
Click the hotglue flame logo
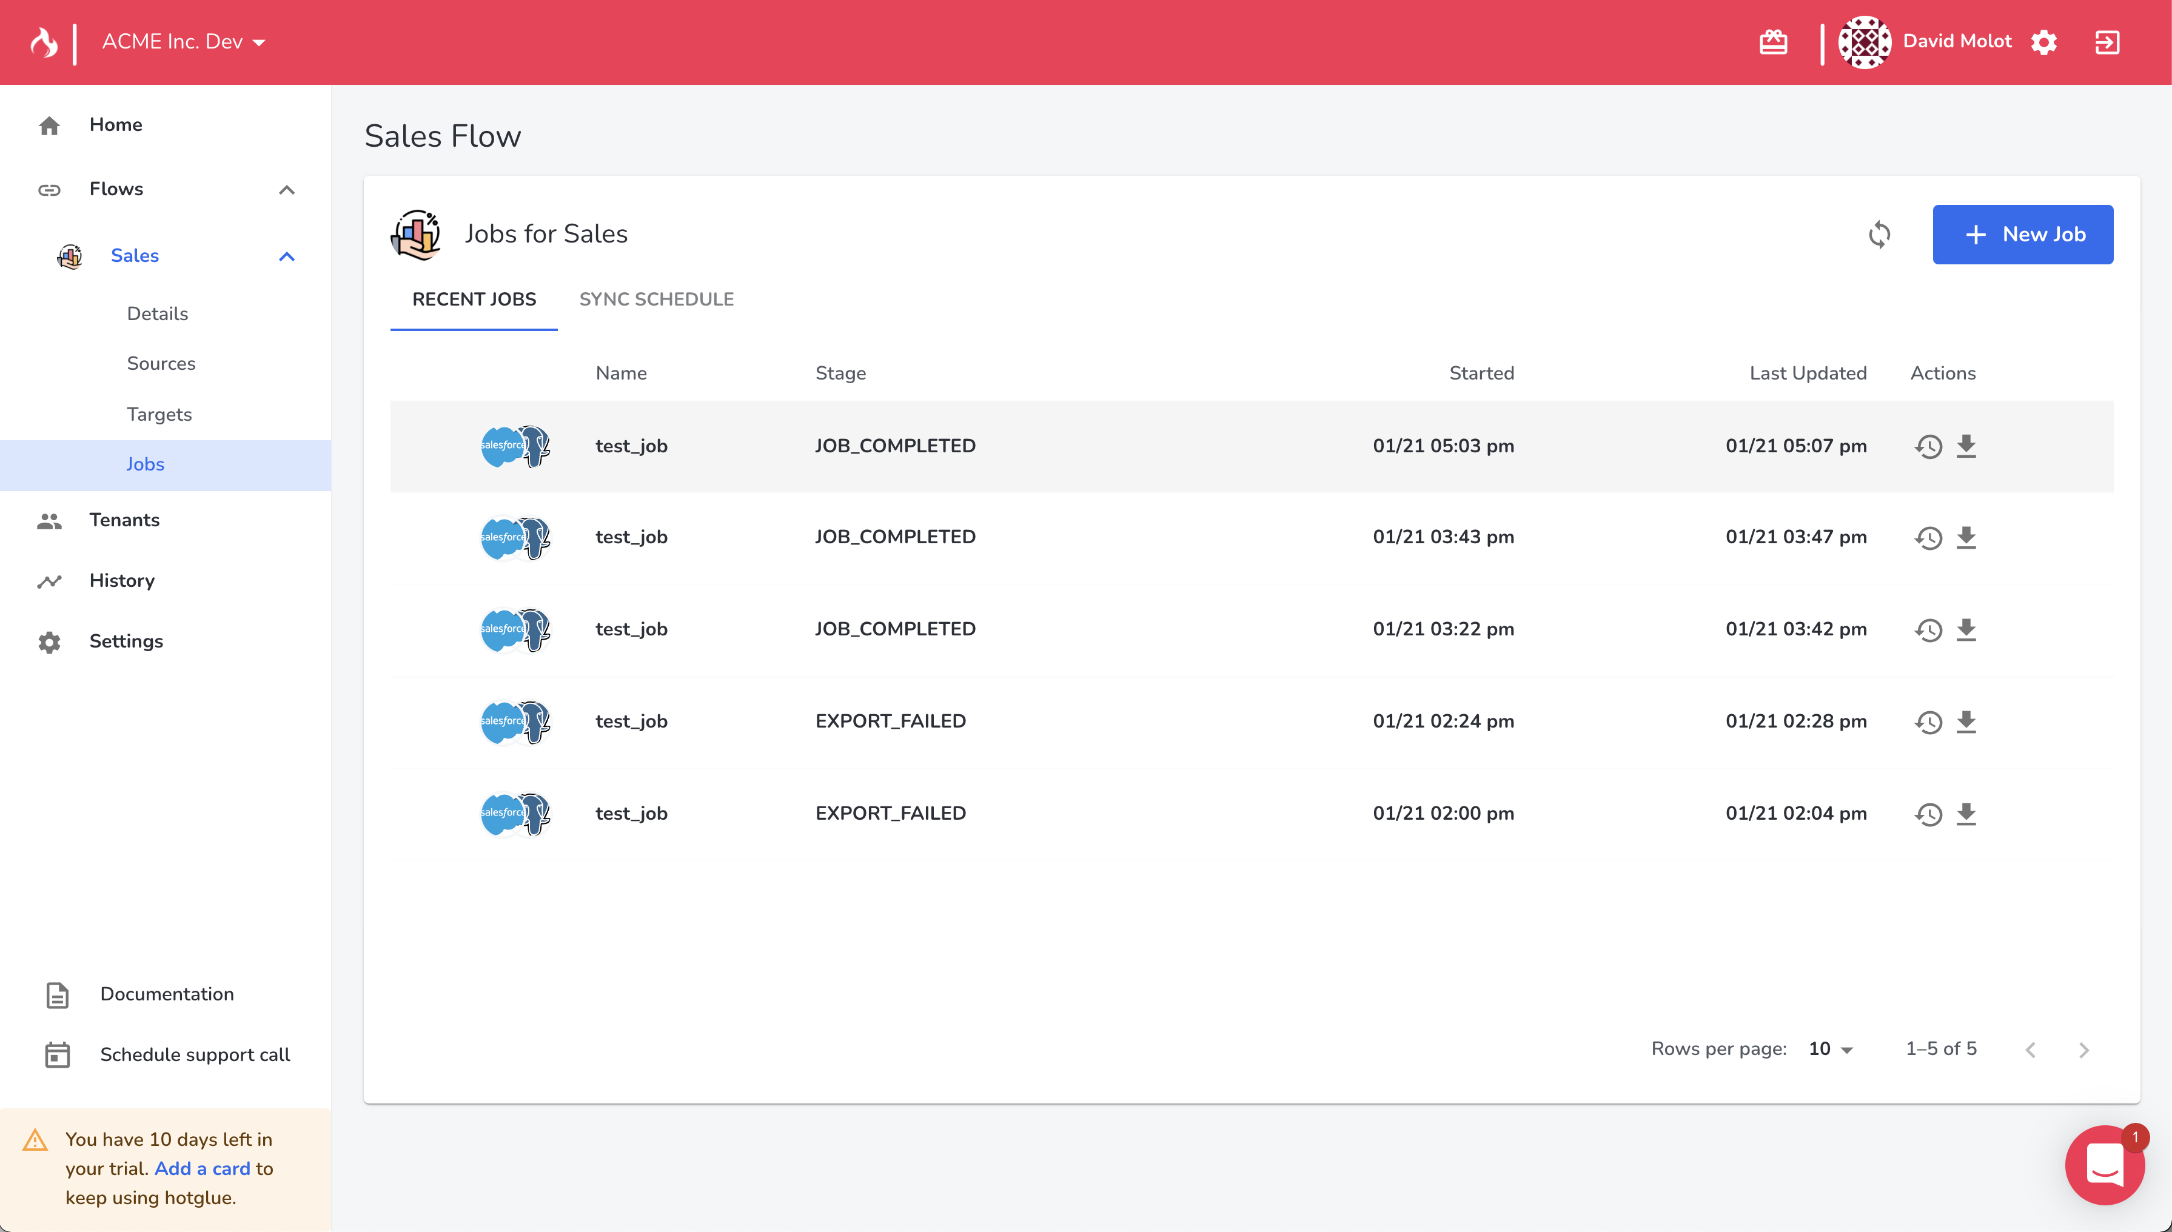[x=44, y=42]
